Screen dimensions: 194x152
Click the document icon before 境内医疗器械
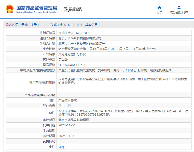(8, 25)
